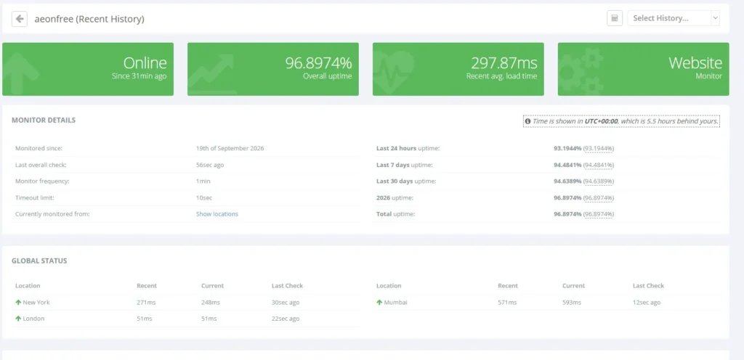Click the New York location name
744x360 pixels.
click(x=36, y=302)
